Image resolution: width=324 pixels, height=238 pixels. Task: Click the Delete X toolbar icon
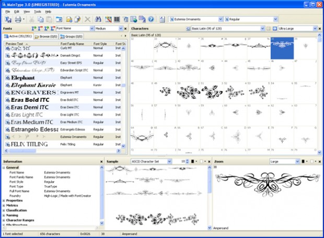(x=88, y=19)
